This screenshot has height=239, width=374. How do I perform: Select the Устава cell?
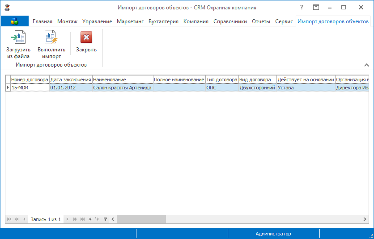point(306,88)
